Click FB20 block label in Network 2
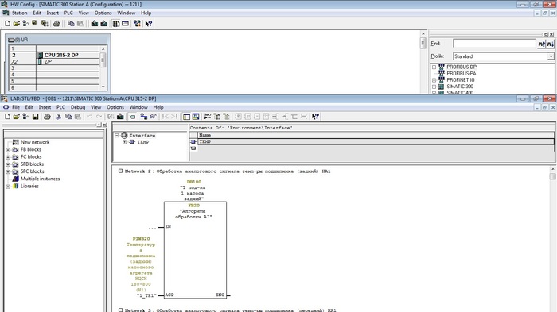Screen dimensions: 557x312 (x=194, y=206)
